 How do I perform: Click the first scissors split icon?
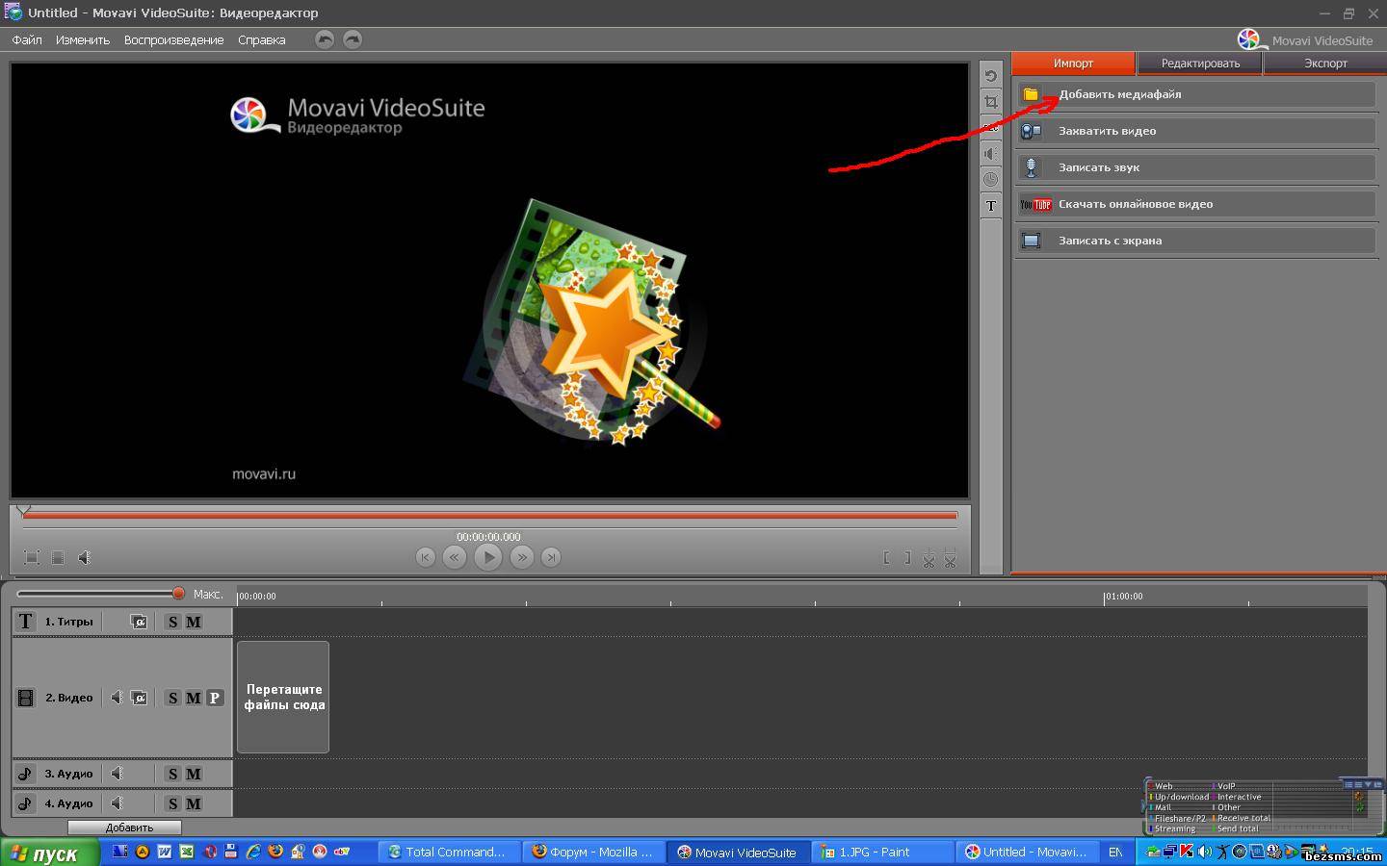pyautogui.click(x=929, y=558)
